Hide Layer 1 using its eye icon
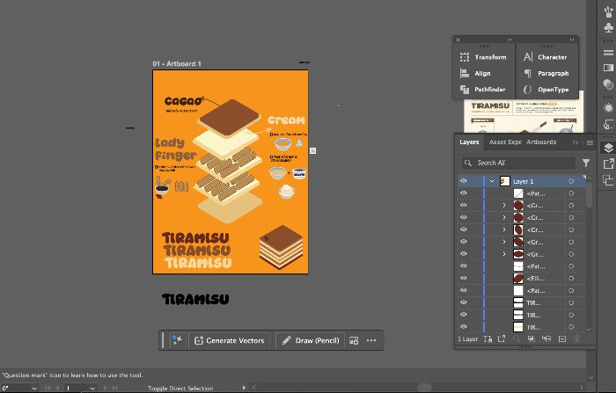 pos(464,181)
